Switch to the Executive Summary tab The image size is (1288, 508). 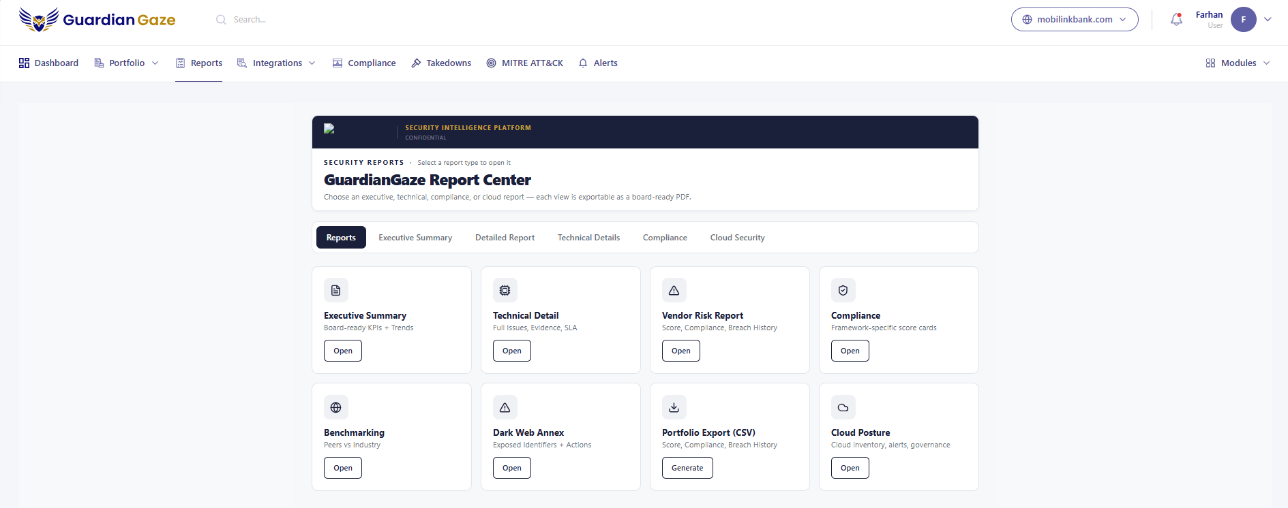pos(415,238)
